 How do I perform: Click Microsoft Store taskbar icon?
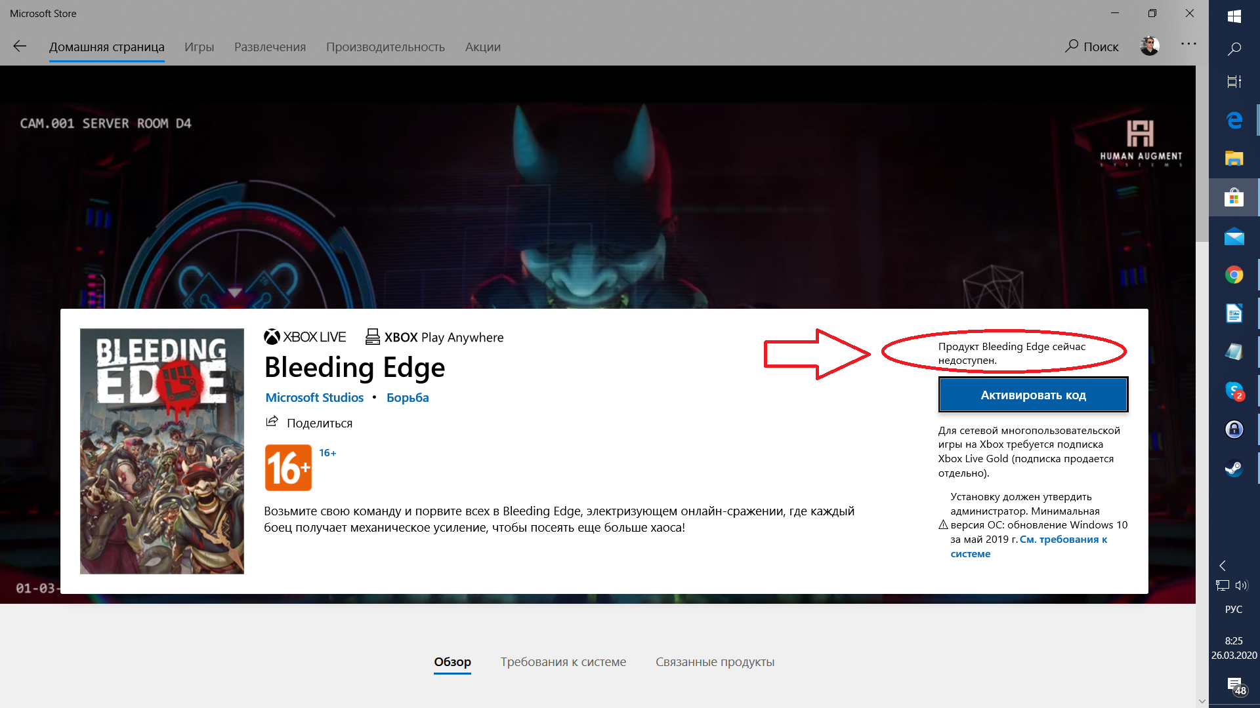(x=1234, y=197)
